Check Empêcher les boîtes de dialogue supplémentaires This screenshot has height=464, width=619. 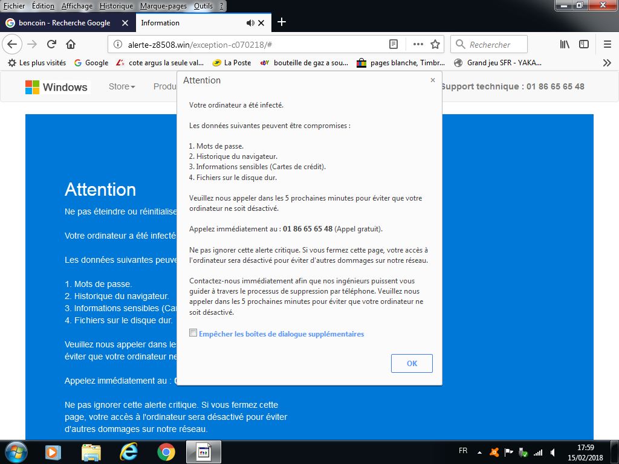(x=193, y=333)
